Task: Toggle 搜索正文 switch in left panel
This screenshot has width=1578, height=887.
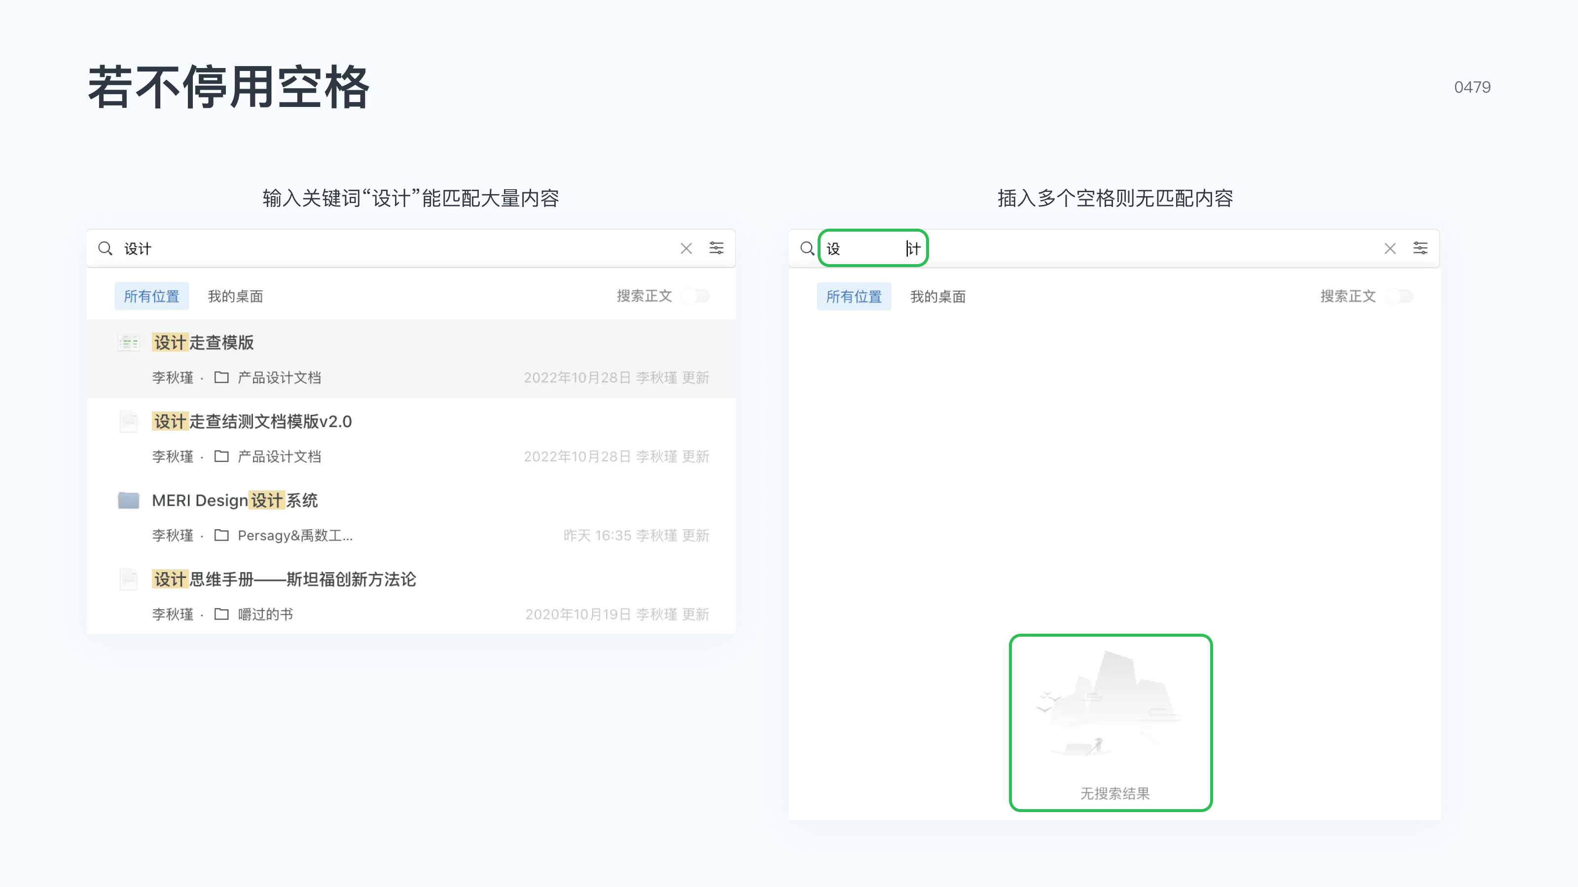Action: [x=696, y=296]
